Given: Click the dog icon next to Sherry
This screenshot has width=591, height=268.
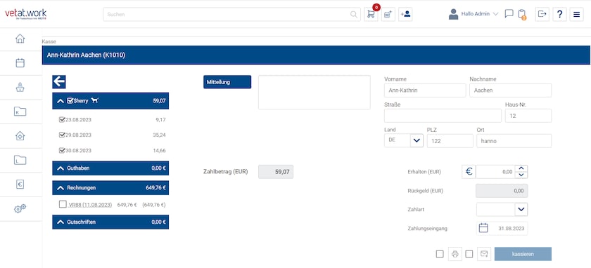Looking at the screenshot, I should tap(94, 100).
